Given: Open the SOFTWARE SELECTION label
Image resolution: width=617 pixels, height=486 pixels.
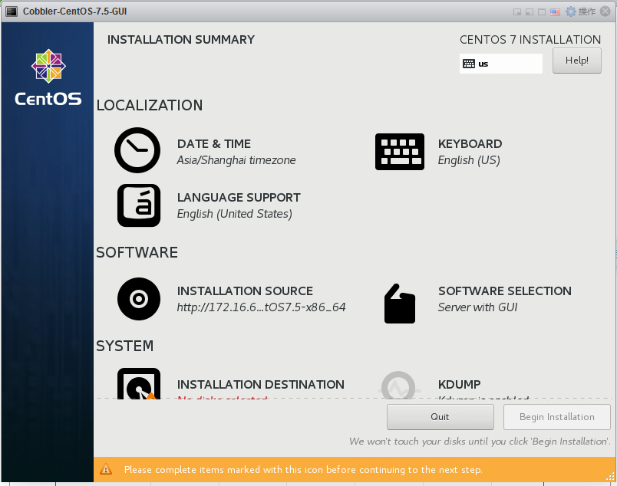Looking at the screenshot, I should 505,291.
